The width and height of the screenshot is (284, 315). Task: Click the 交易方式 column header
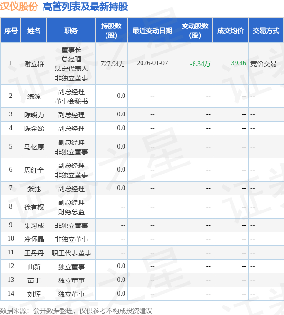266,31
